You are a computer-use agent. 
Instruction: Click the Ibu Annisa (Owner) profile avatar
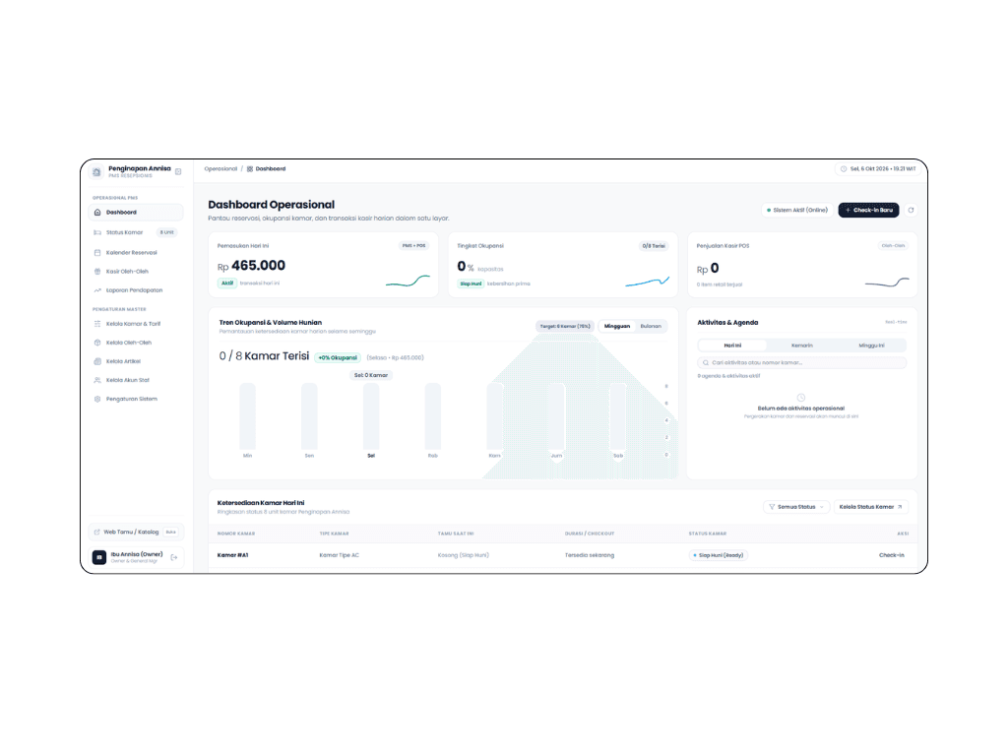tap(99, 557)
